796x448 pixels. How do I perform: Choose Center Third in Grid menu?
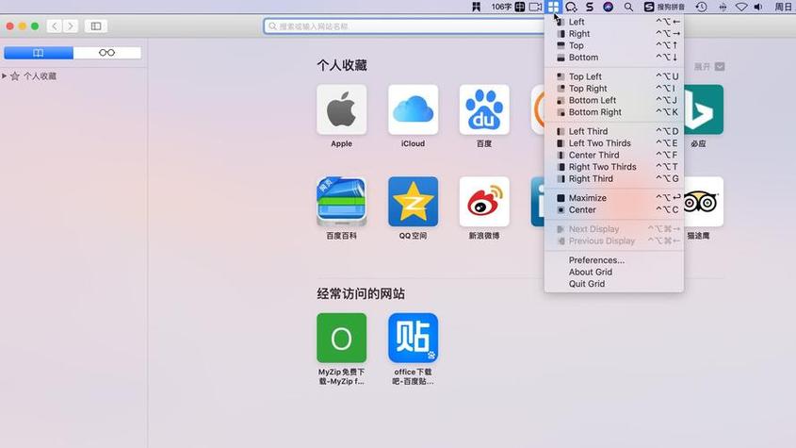[x=614, y=155]
